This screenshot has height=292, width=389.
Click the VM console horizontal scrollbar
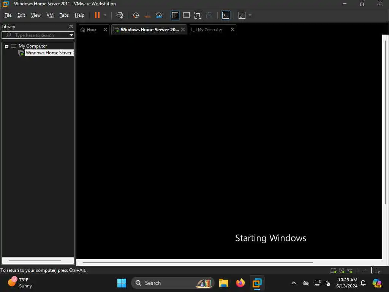click(198, 262)
